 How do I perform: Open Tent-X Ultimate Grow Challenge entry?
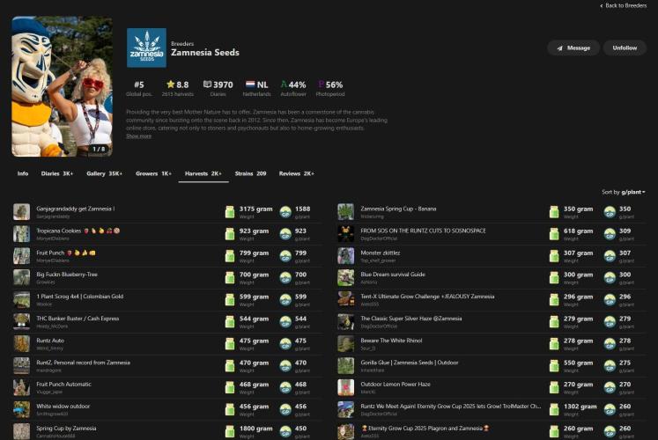(427, 296)
